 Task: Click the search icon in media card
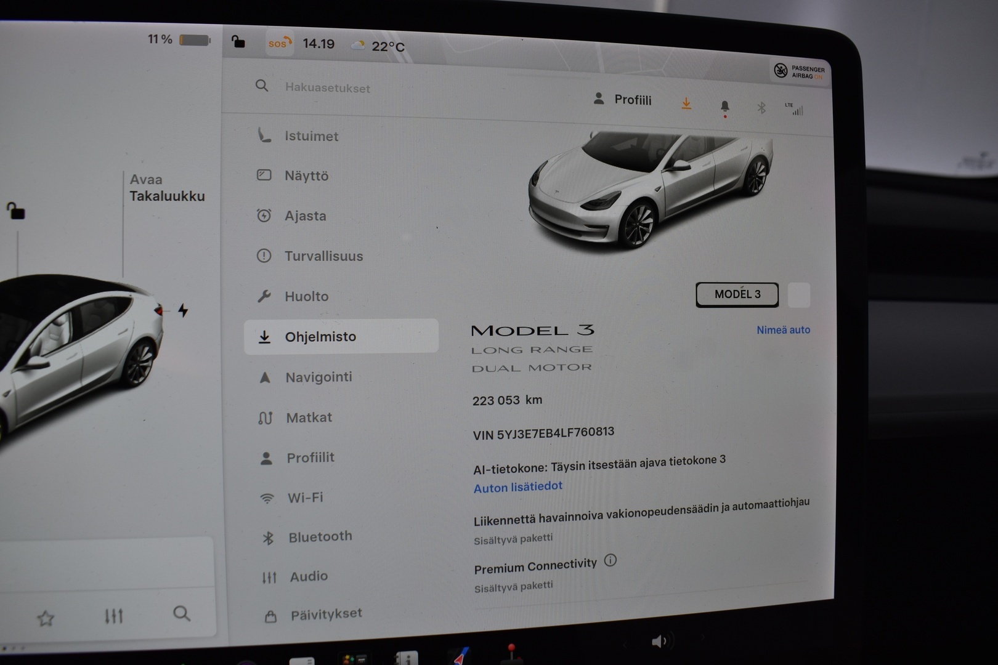click(182, 613)
